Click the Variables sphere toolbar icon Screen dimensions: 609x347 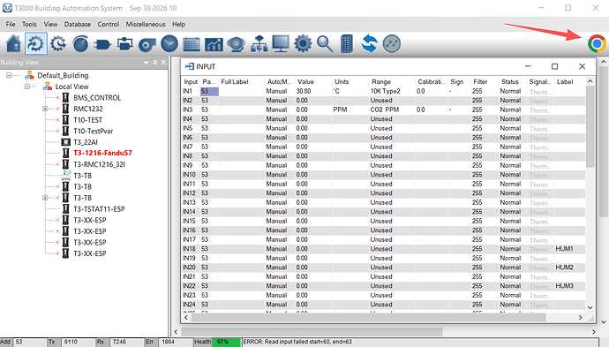pos(80,43)
